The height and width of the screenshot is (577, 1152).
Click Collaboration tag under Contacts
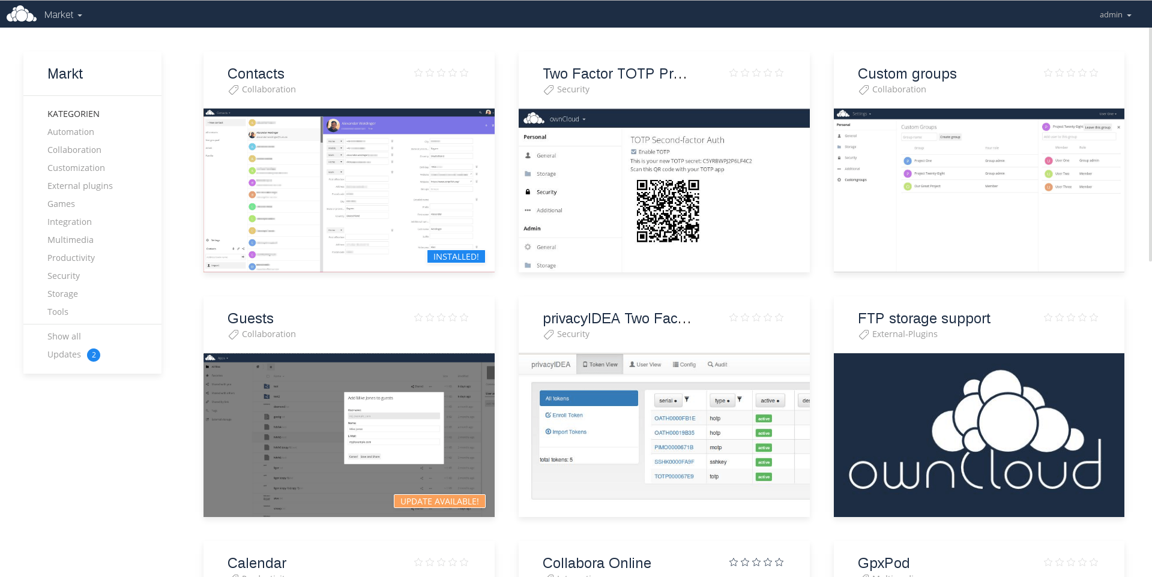point(269,89)
